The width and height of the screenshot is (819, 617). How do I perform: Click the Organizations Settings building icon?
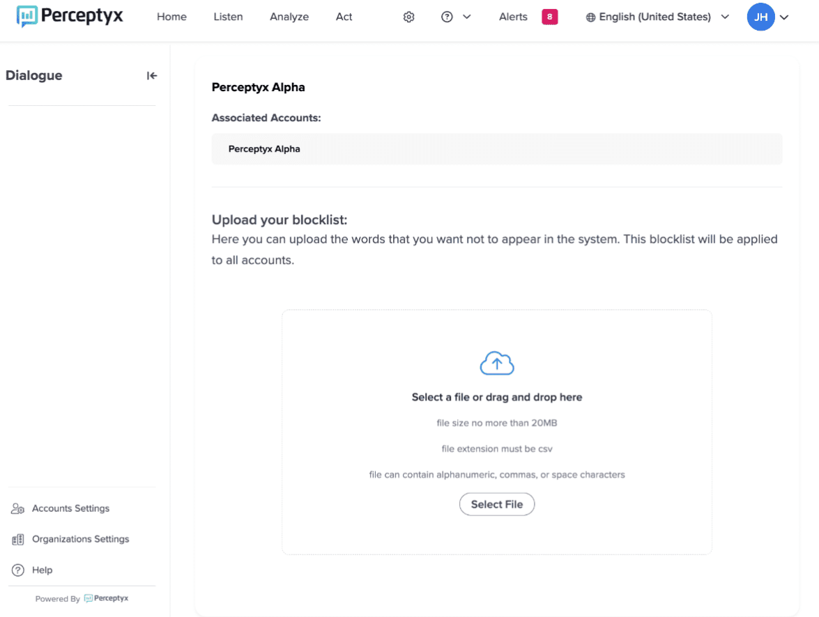click(x=17, y=539)
